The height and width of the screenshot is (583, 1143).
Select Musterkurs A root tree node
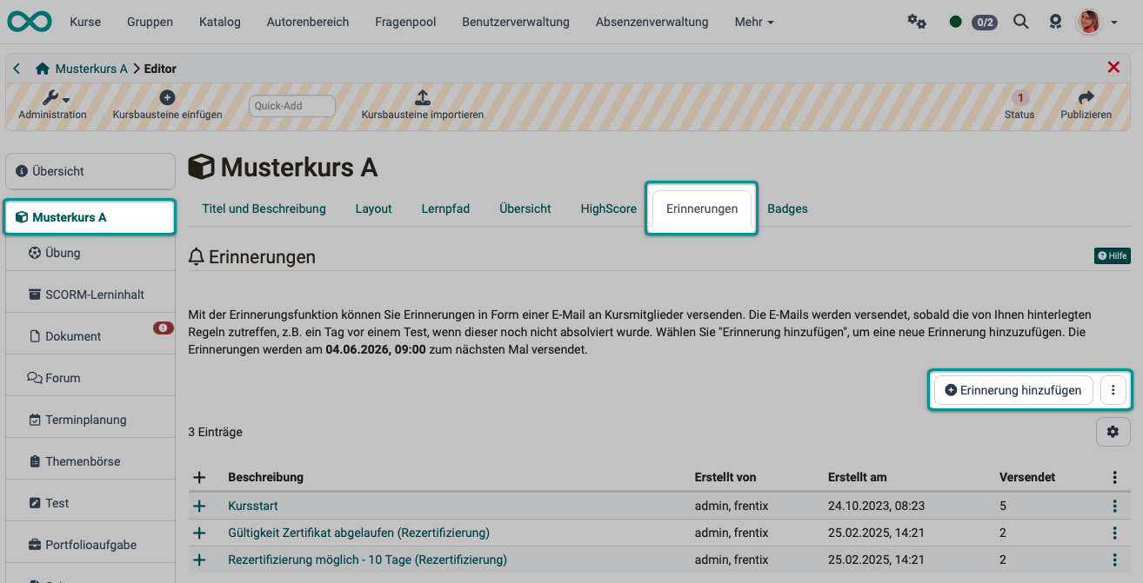point(90,217)
